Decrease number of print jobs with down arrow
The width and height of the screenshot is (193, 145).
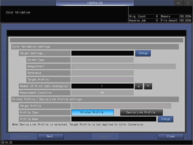(x=148, y=86)
